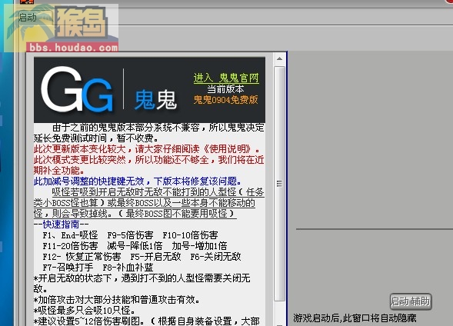Click the 进入 鬼鬼官网 link

pyautogui.click(x=226, y=78)
